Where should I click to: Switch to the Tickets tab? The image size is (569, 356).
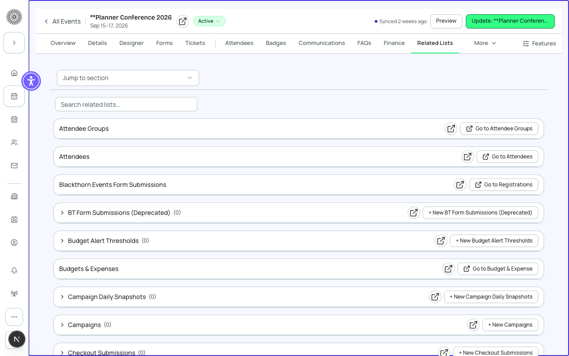tap(195, 43)
